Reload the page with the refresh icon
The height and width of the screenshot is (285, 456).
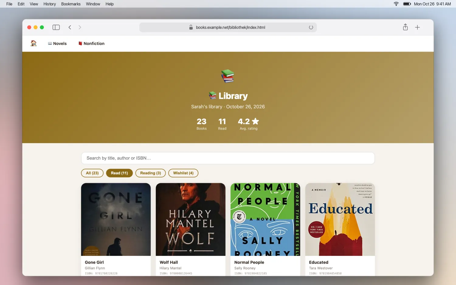[311, 27]
